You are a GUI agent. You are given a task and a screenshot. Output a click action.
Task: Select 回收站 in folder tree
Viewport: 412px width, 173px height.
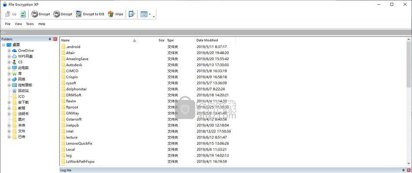tap(23, 91)
